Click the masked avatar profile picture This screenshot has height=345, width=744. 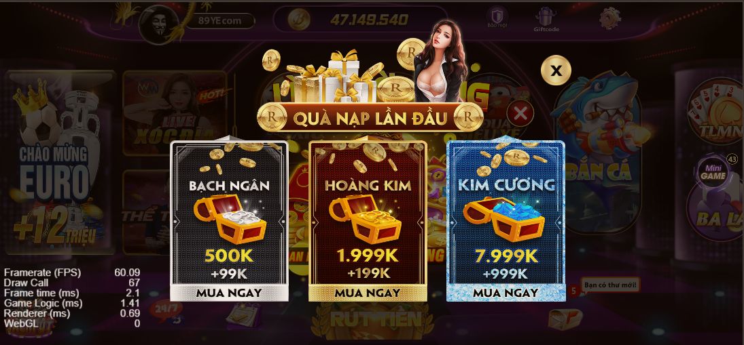tap(159, 24)
